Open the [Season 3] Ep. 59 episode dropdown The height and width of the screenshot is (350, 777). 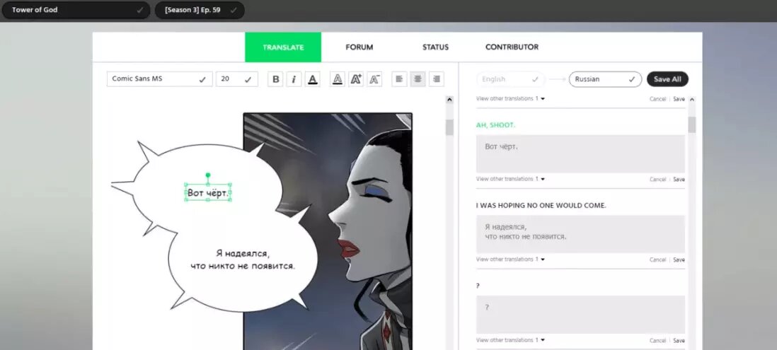[200, 10]
